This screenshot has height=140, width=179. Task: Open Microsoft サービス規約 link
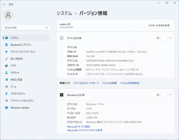pos(79,127)
